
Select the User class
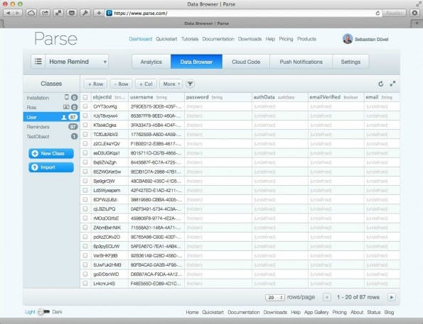tap(51, 117)
